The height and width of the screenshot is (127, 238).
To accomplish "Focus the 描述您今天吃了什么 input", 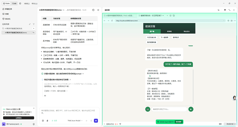I will click(169, 109).
